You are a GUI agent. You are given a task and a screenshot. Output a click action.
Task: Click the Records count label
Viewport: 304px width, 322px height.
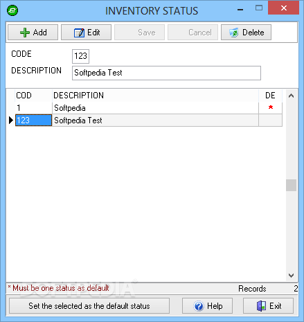click(x=252, y=289)
